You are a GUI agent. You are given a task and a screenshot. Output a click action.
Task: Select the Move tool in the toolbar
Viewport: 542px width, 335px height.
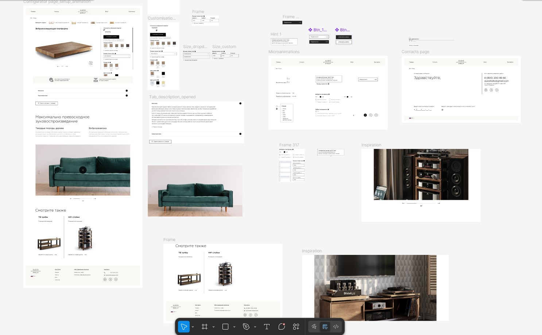[x=184, y=327]
